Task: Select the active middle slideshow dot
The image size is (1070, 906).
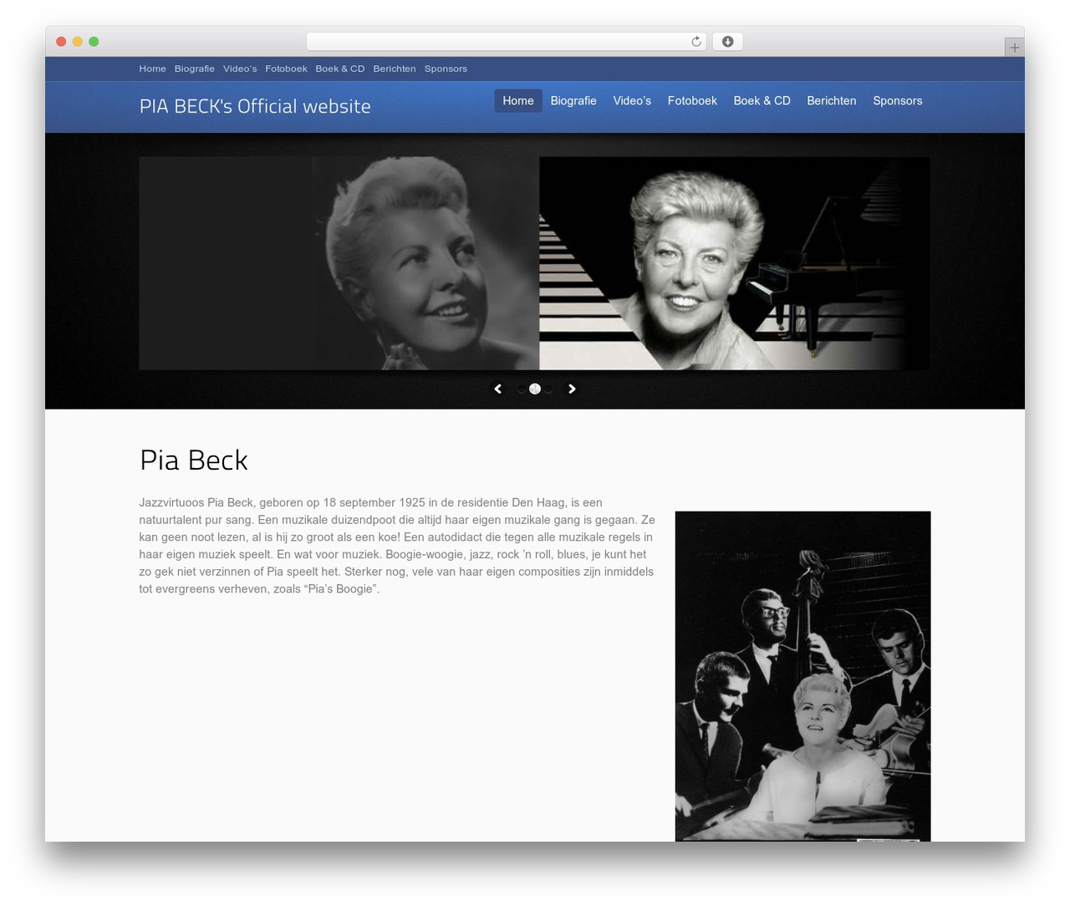Action: coord(535,389)
